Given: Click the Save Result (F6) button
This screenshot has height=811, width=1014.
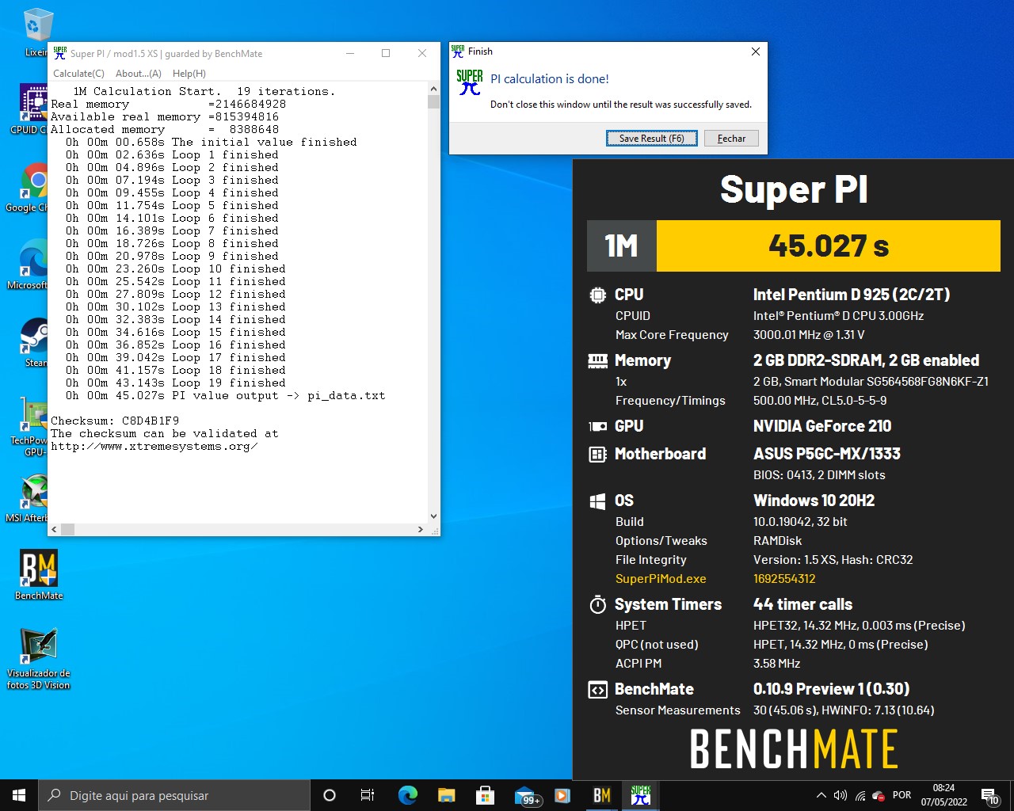Looking at the screenshot, I should (652, 138).
